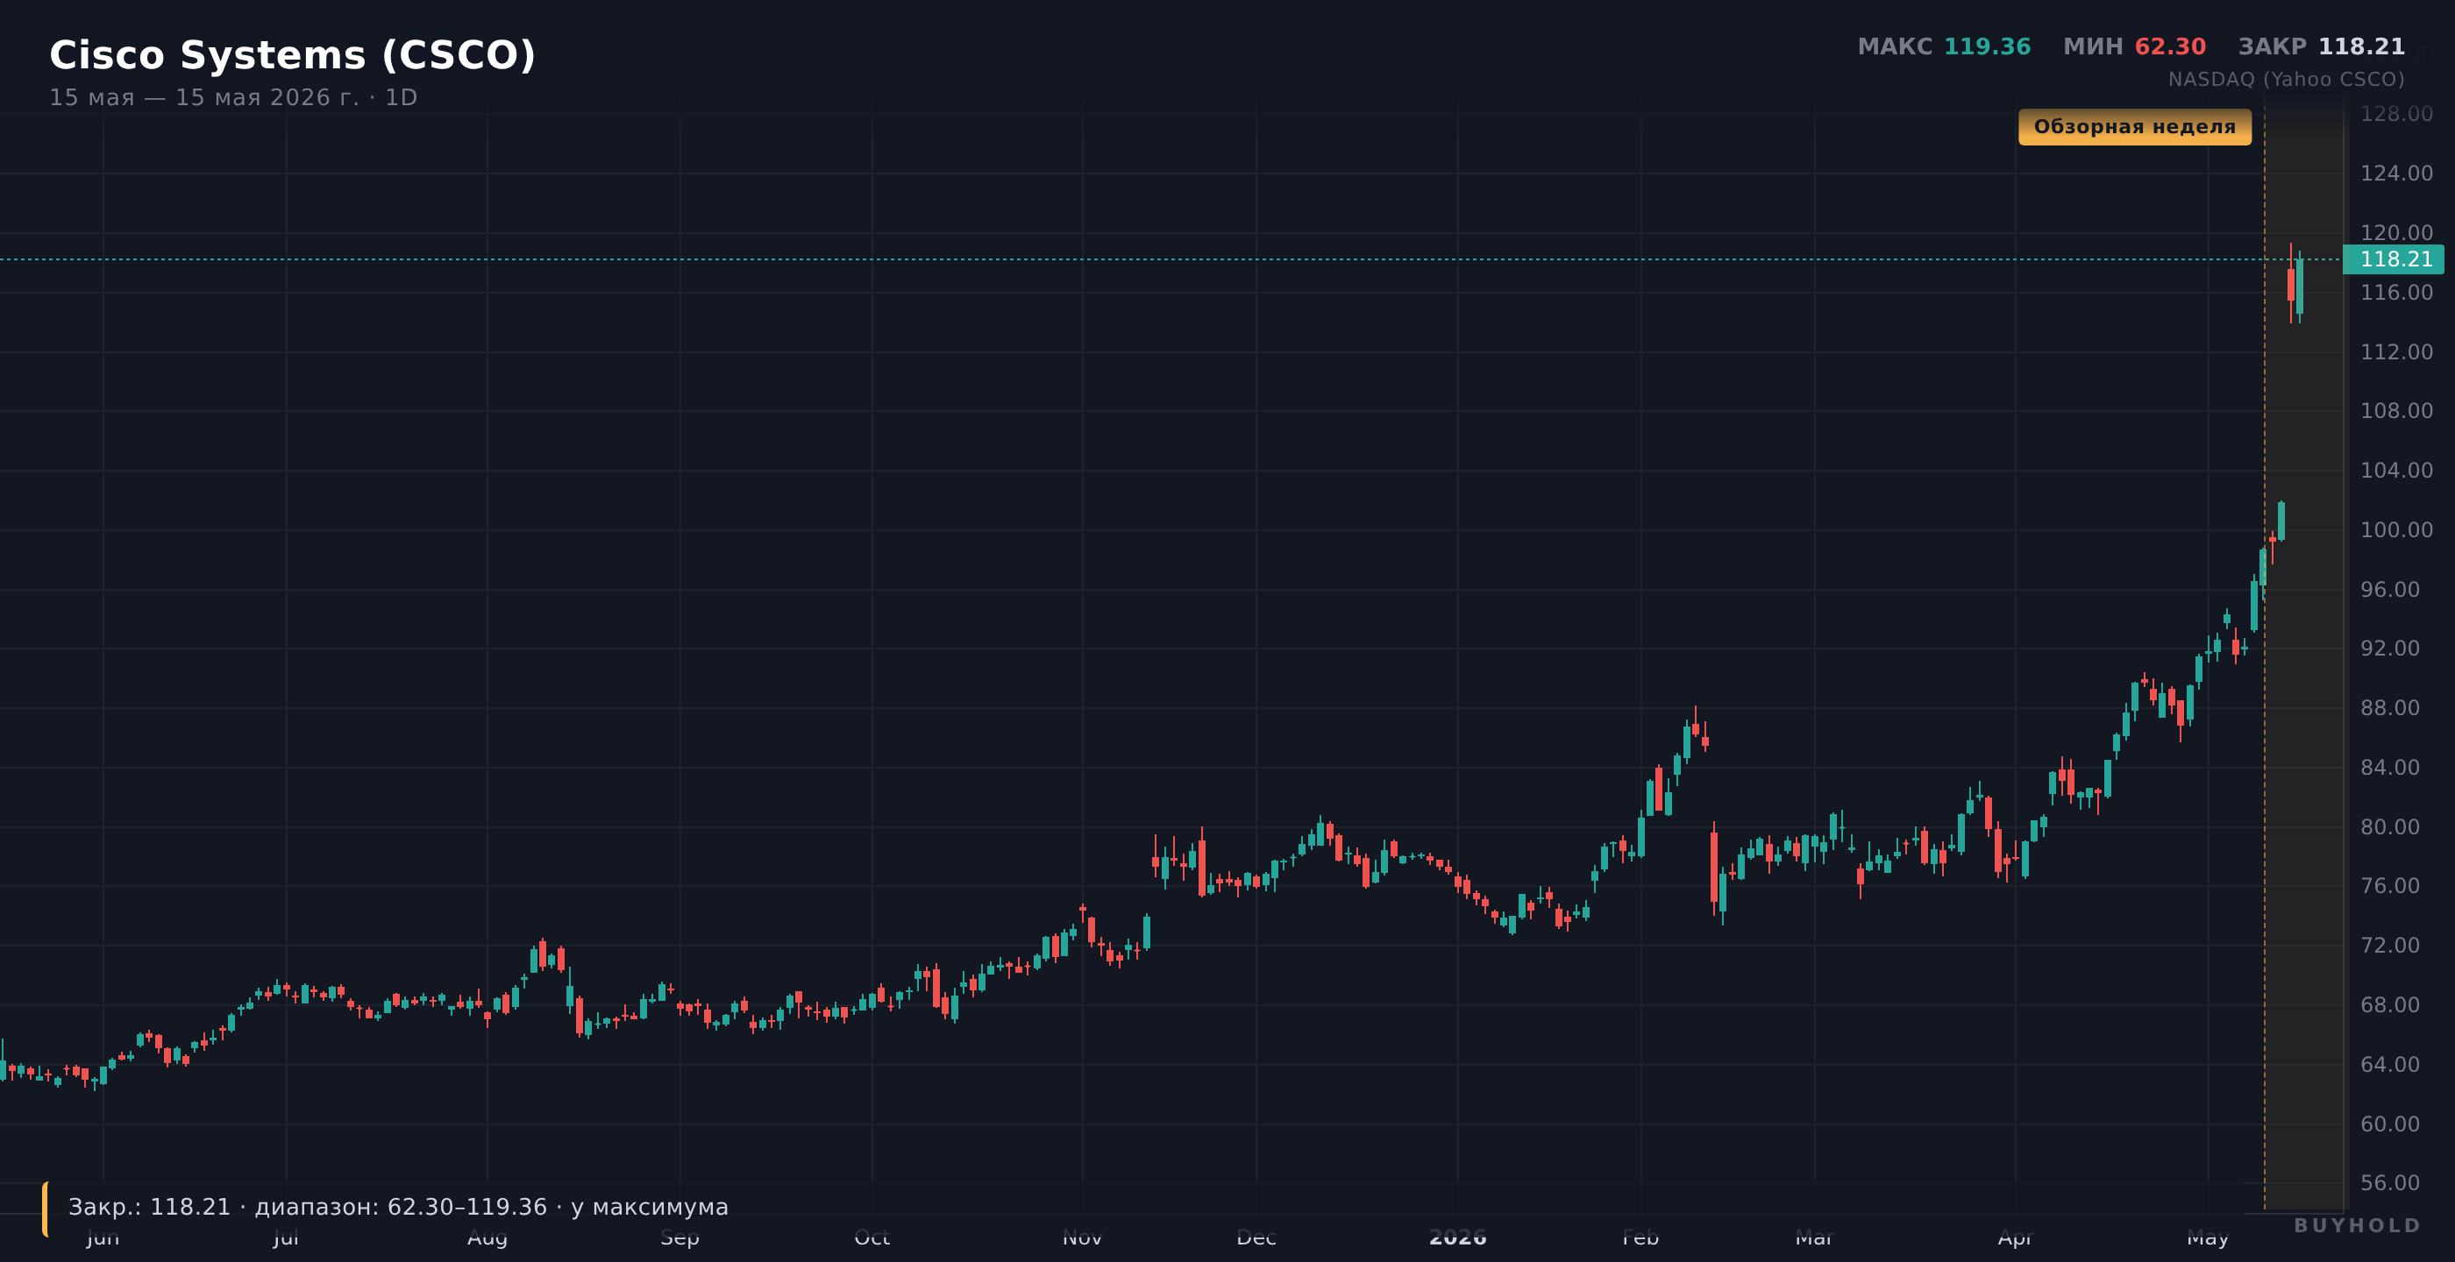
Task: Click the 60.00 price axis label
Action: pyautogui.click(x=2389, y=1124)
